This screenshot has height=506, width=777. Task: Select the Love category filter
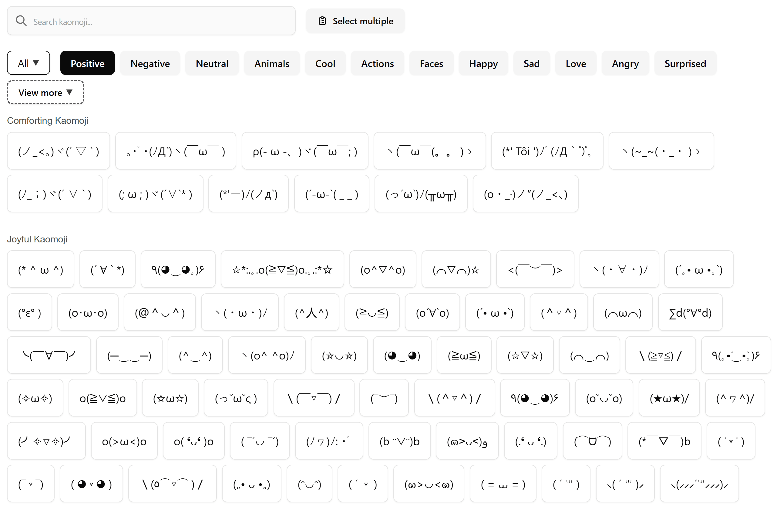click(576, 63)
